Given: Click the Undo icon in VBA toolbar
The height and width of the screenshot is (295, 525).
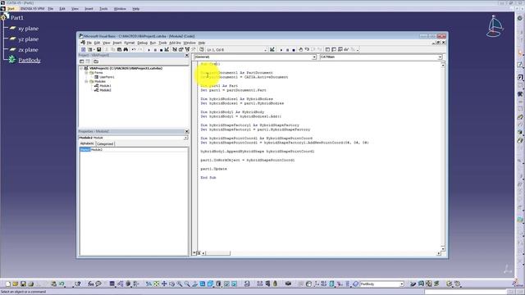Looking at the screenshot, I should 134,49.
